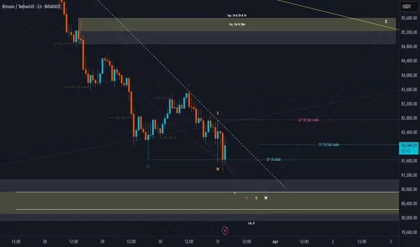
Task: Select the pink 'CP 1h Sub main' label
Action: (x=308, y=120)
